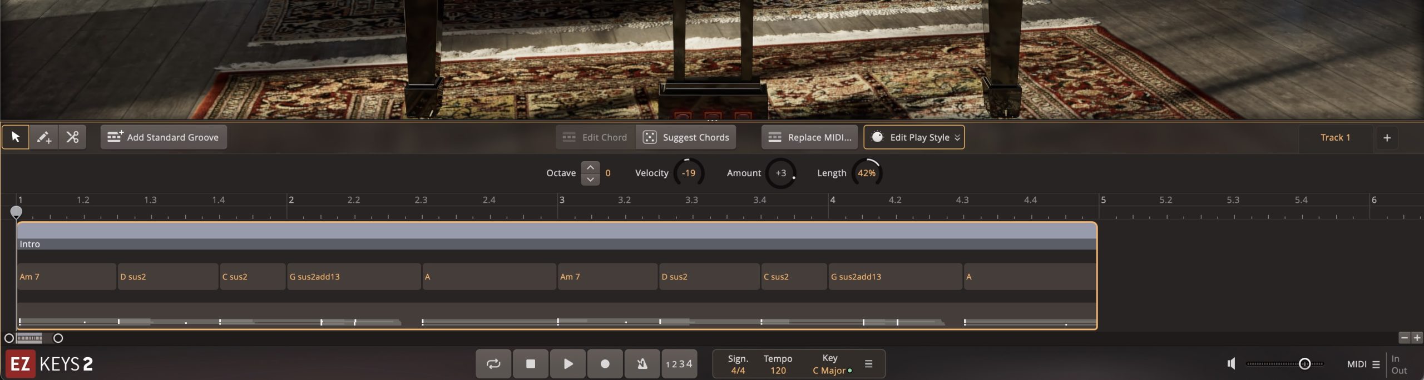This screenshot has width=1424, height=380.
Task: Toggle loop playback button
Action: point(493,364)
